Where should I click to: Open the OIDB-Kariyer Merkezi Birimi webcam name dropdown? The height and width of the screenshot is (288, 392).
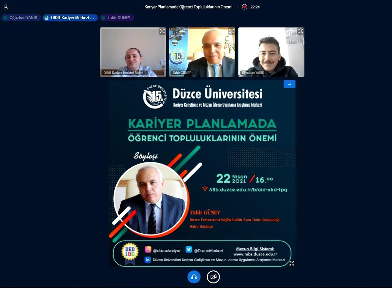(x=125, y=73)
